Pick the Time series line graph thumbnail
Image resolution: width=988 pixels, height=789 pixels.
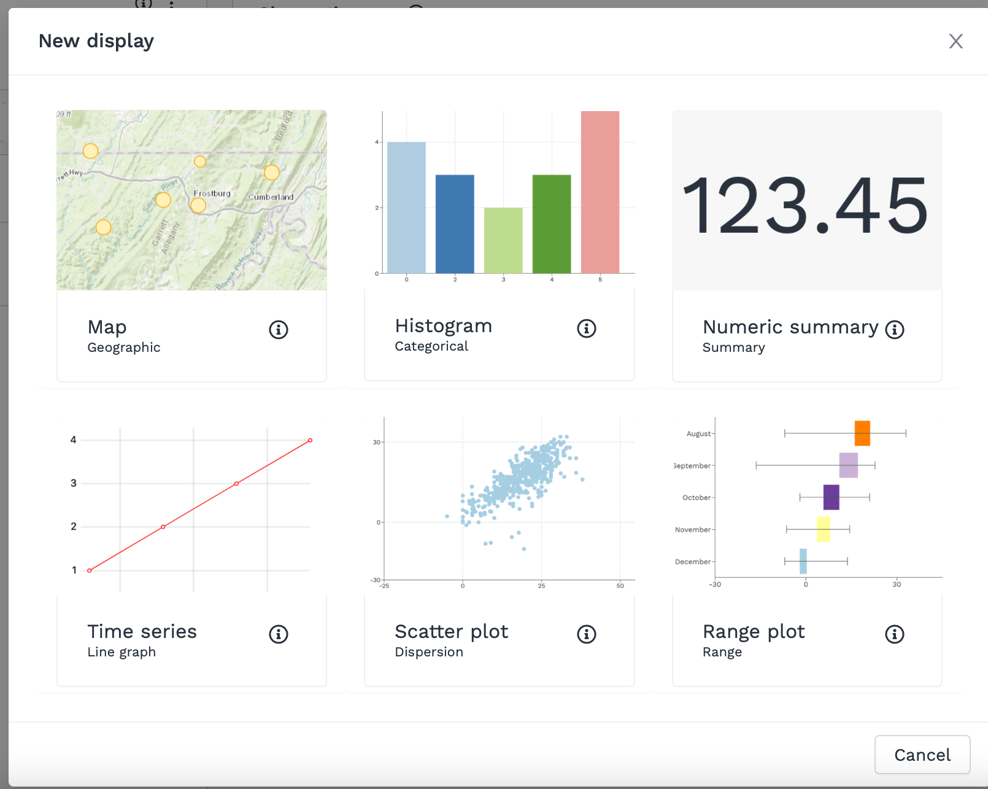(x=191, y=505)
